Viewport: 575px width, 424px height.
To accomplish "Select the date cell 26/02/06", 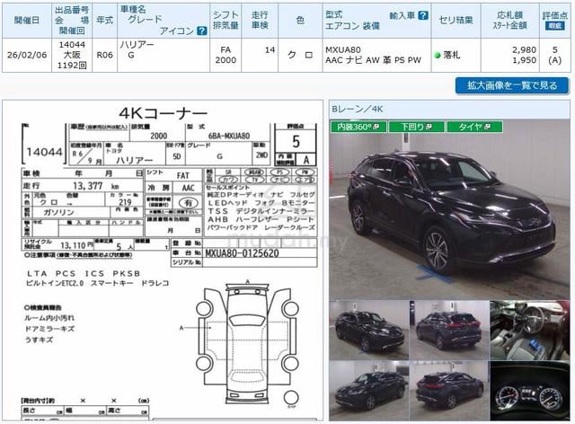I will coord(27,55).
